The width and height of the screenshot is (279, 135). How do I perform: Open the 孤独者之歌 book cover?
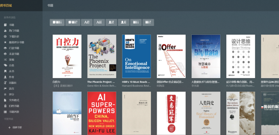pyautogui.click(x=136, y=113)
